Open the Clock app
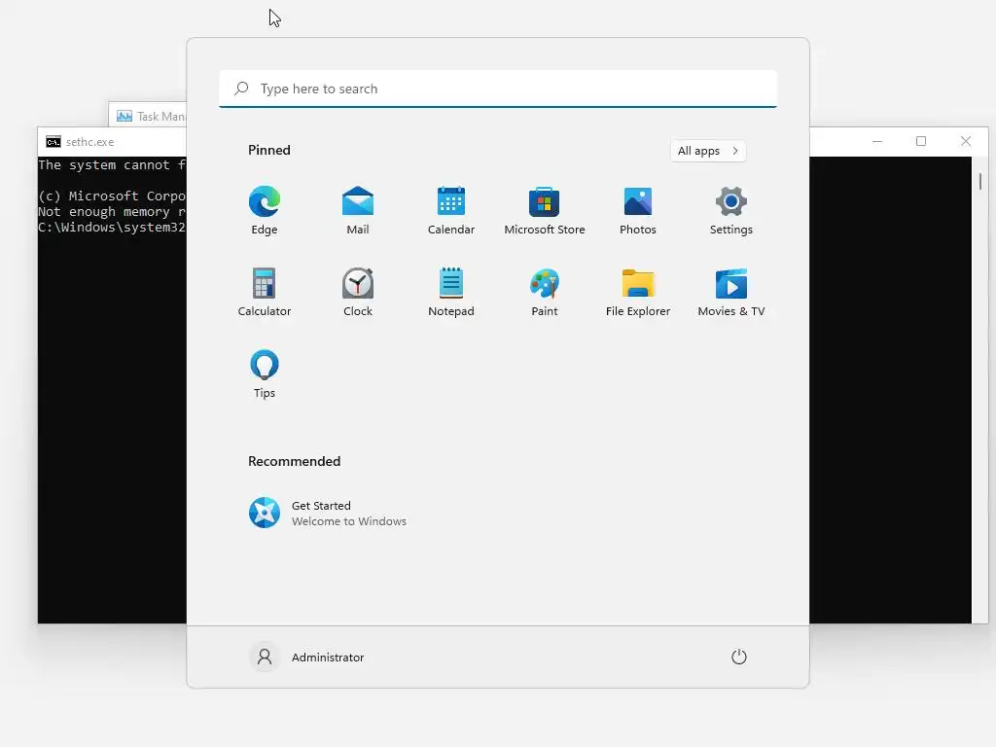Screen dimensions: 996x747 coord(358,292)
